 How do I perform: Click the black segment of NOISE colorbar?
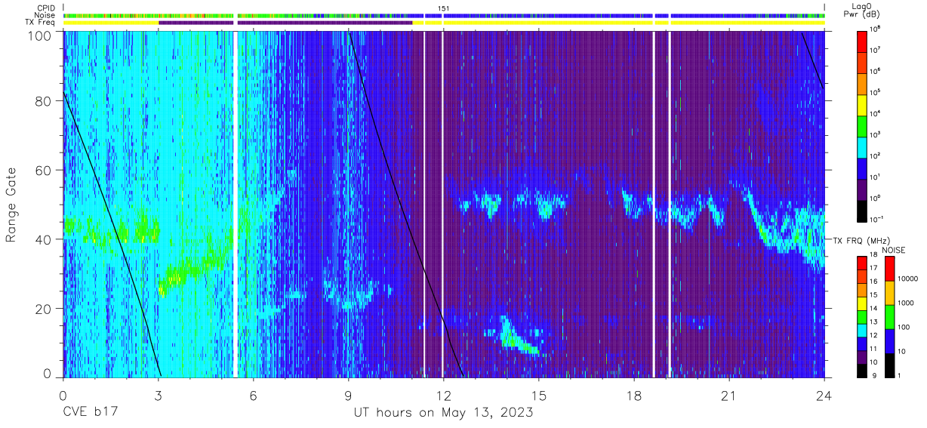890,364
